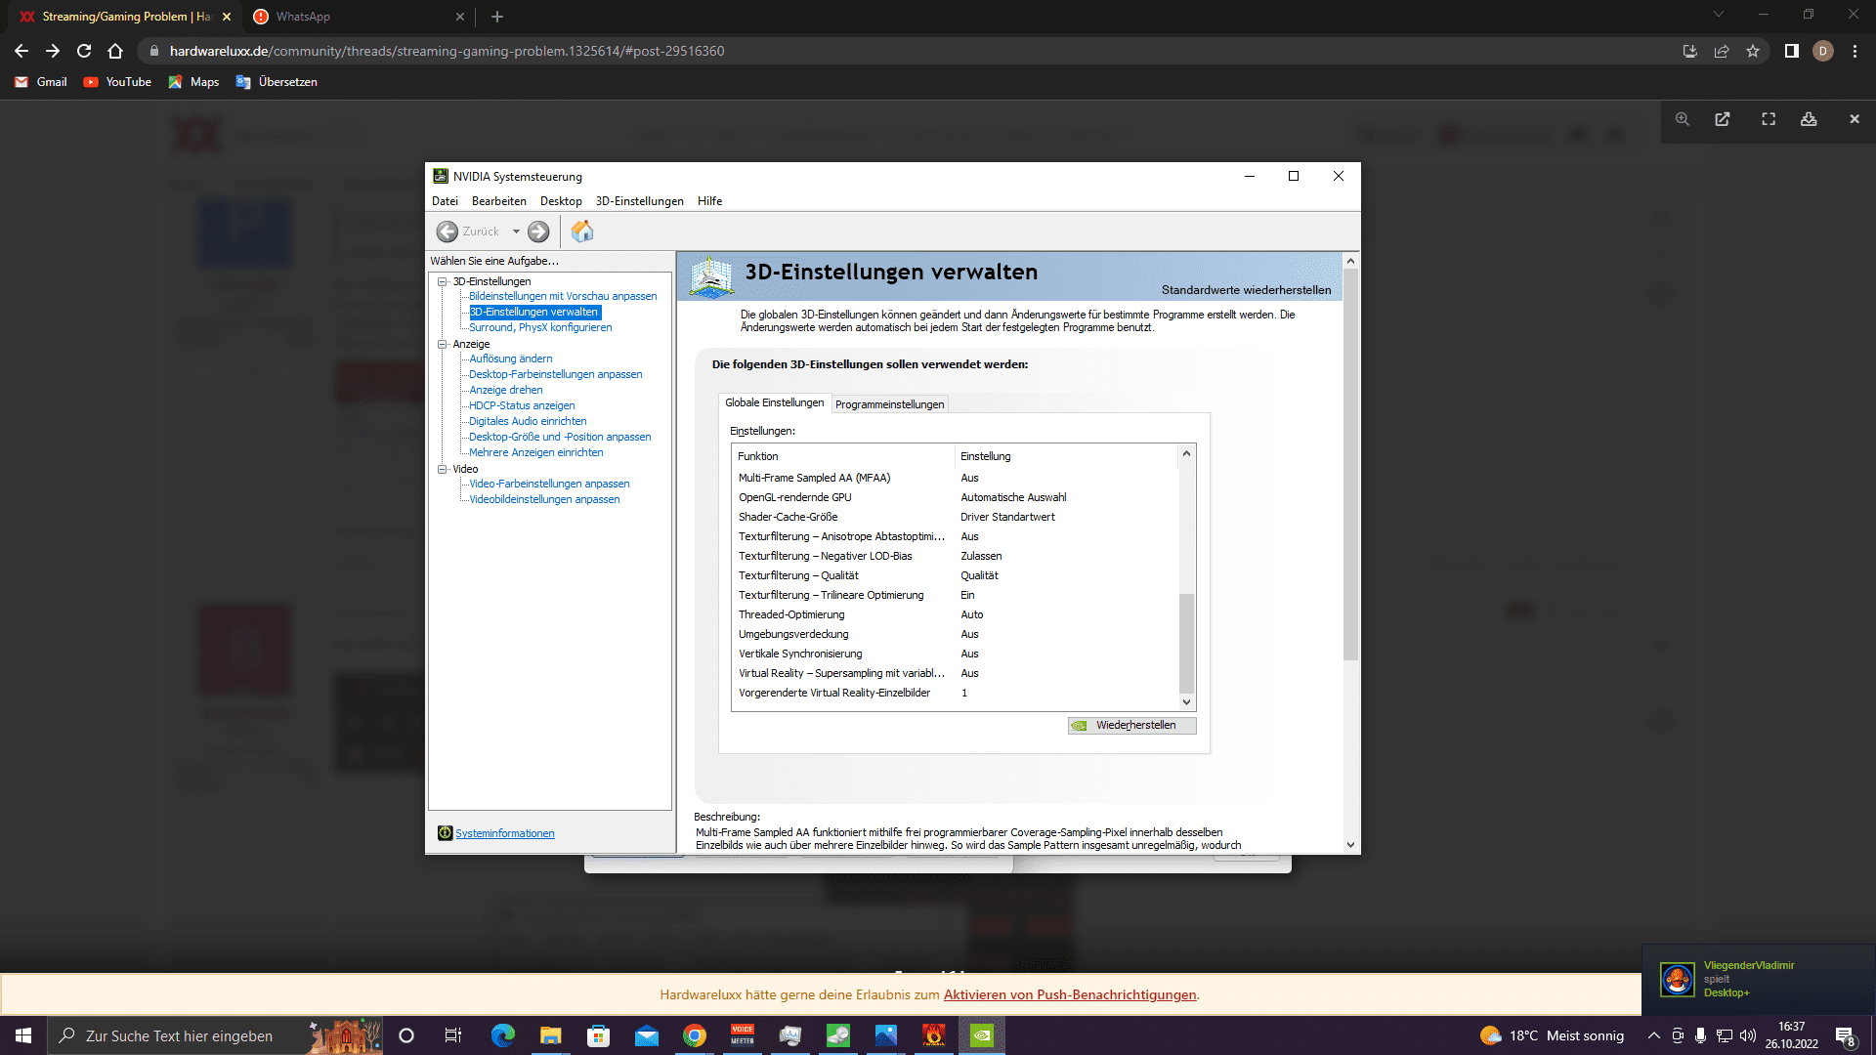Select the Threaded-Optimierung row
The width and height of the screenshot is (1876, 1055).
[955, 614]
